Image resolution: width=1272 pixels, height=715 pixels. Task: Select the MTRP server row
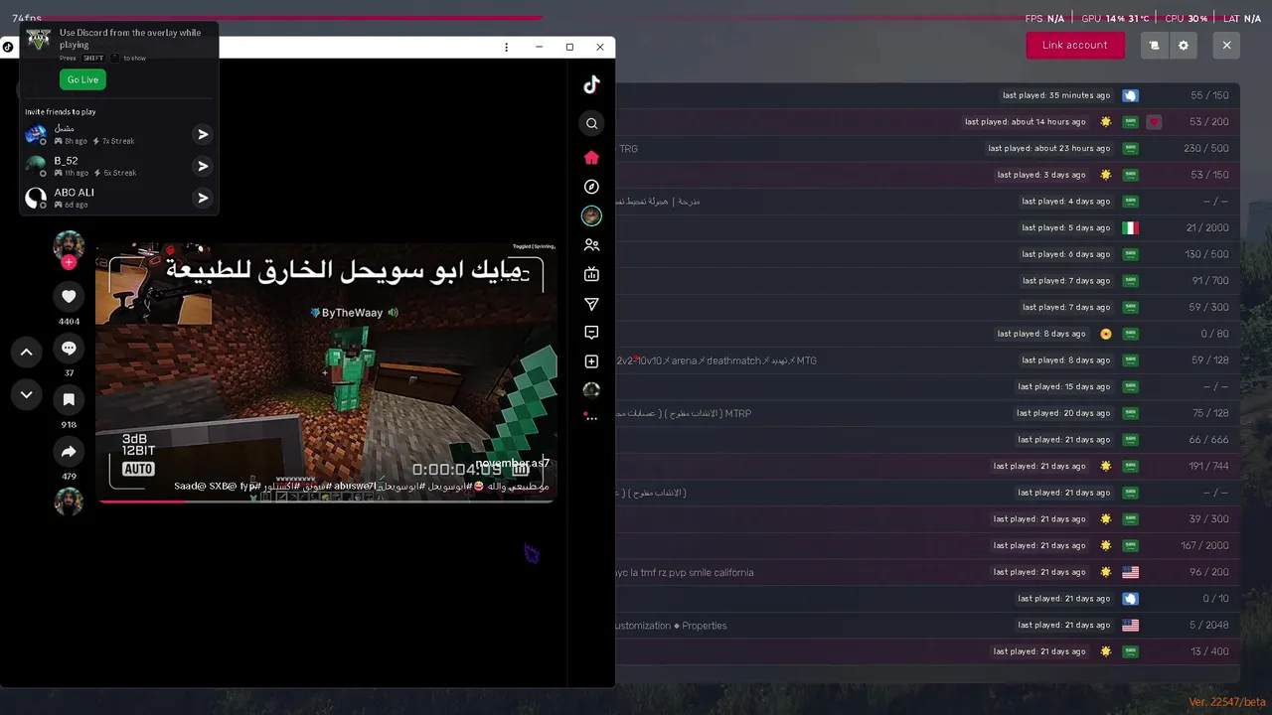926,413
